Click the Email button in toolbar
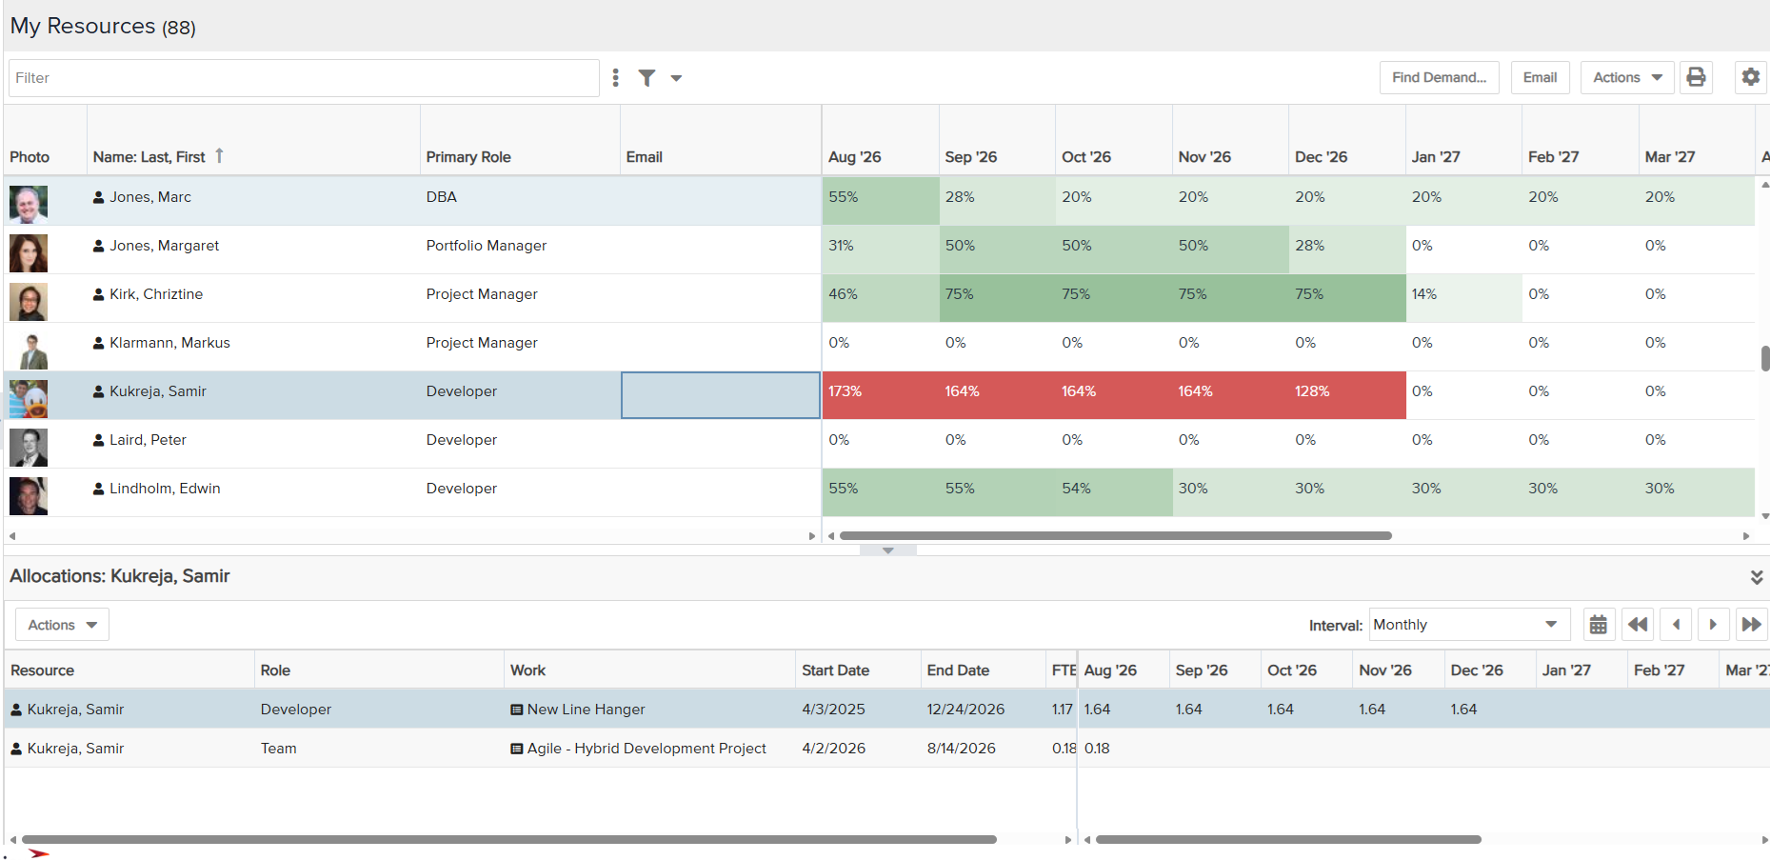This screenshot has width=1770, height=860. click(x=1540, y=78)
